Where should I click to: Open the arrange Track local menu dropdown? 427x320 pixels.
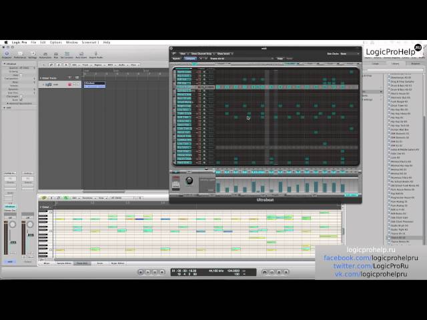click(86, 65)
